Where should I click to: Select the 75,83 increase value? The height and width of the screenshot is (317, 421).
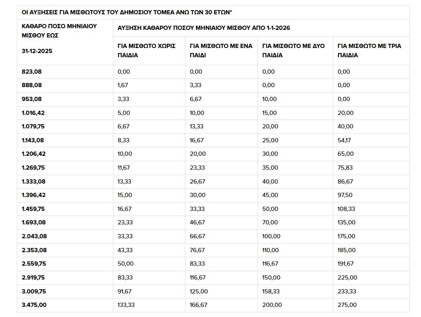click(x=345, y=168)
